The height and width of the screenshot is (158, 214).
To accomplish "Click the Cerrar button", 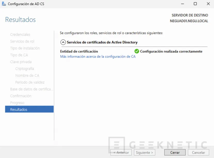I will [175, 152].
